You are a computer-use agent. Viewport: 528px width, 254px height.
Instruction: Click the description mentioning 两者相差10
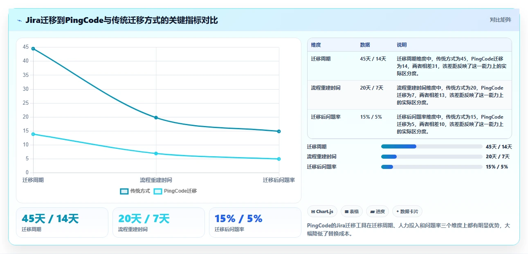[x=450, y=124]
